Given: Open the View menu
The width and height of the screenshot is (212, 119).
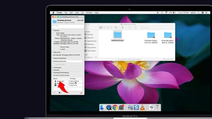Looking at the screenshot, I should tap(77, 13).
